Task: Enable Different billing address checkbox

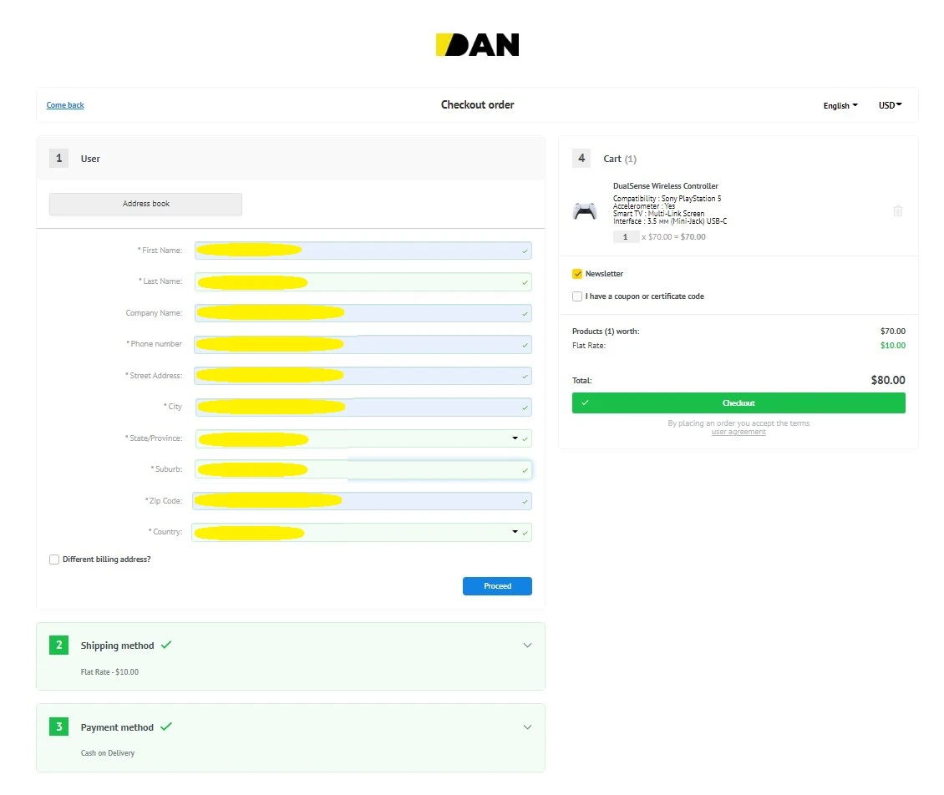Action: point(54,560)
